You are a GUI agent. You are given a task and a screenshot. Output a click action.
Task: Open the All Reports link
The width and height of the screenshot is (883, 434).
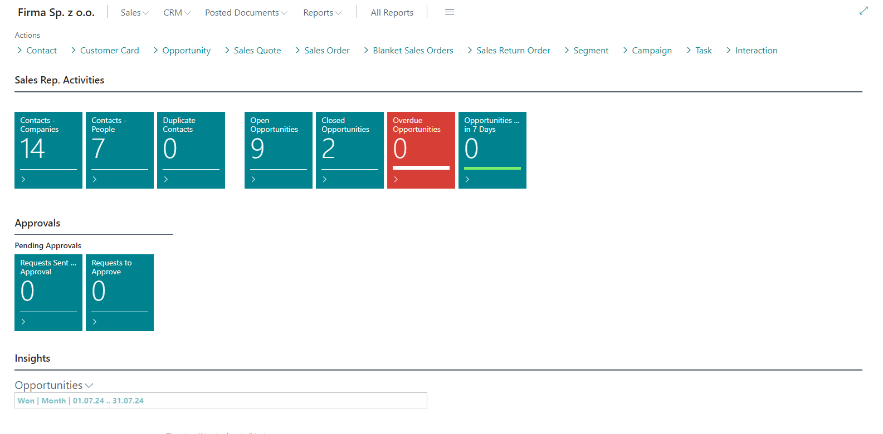pos(392,13)
